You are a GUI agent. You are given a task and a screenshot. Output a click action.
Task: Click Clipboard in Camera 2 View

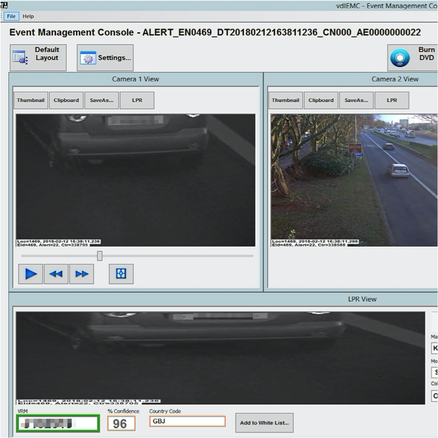coord(320,100)
